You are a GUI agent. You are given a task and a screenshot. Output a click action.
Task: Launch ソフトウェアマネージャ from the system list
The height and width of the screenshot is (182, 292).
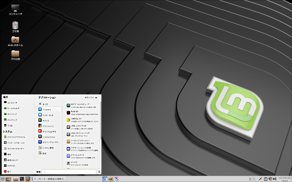[x=14, y=137]
